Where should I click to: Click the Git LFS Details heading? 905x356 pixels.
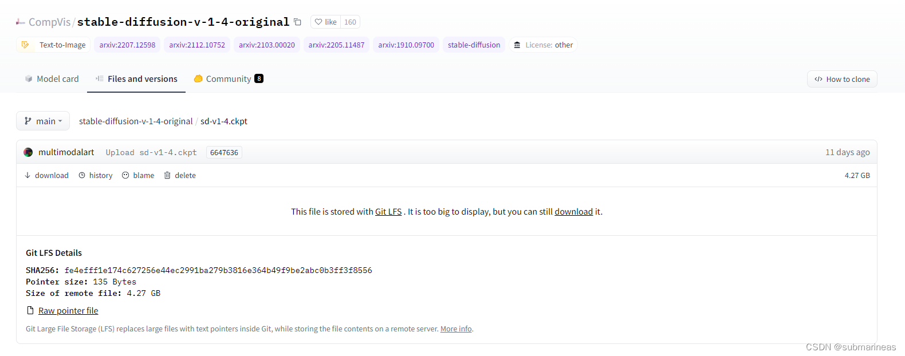(54, 253)
